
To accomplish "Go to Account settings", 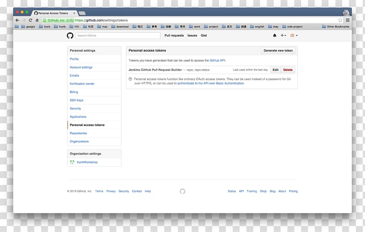I will click(x=81, y=67).
